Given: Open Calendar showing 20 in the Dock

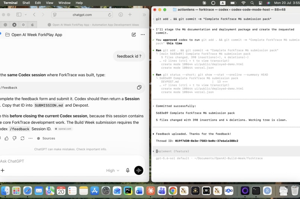Looking at the screenshot, I should pyautogui.click(x=61, y=190).
